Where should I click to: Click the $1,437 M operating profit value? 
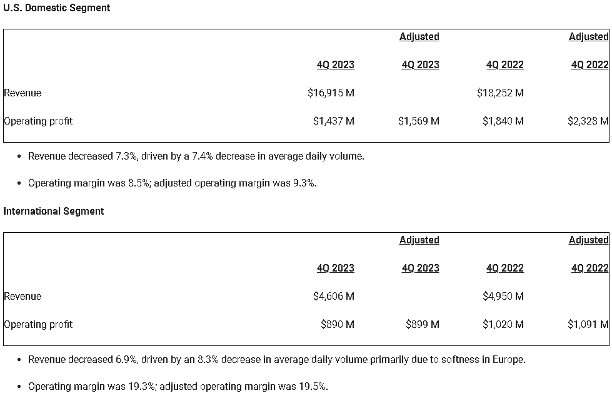[333, 121]
